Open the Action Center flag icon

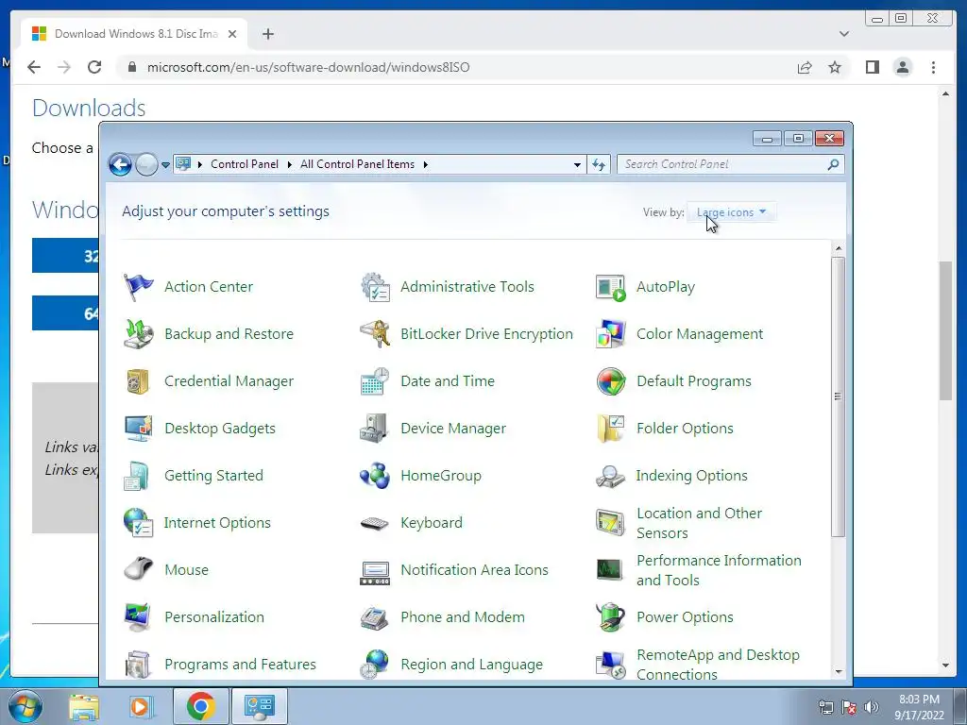click(x=138, y=287)
